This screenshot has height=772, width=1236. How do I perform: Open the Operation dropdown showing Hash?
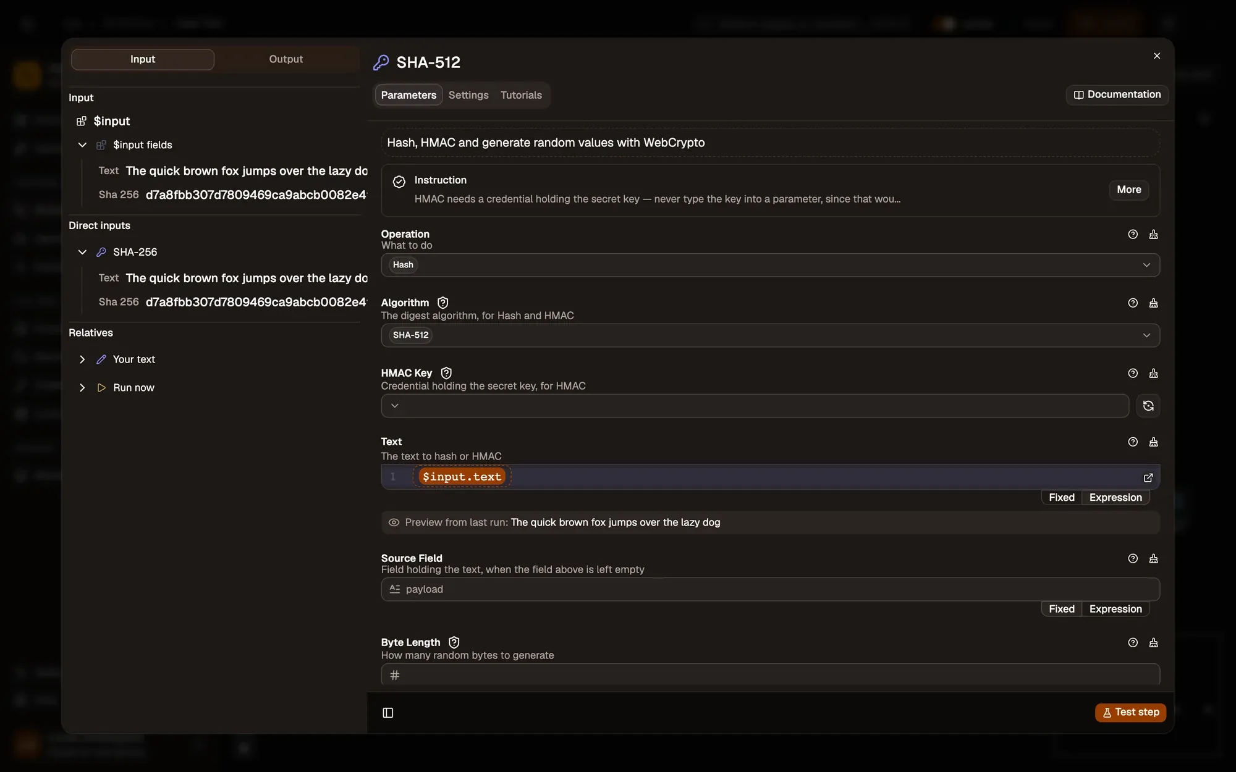[x=770, y=265]
